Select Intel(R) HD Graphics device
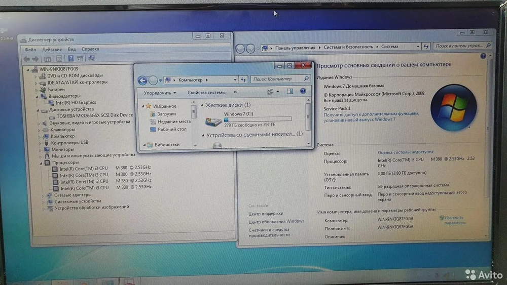Screen dimensions: 507x285 click(76, 103)
